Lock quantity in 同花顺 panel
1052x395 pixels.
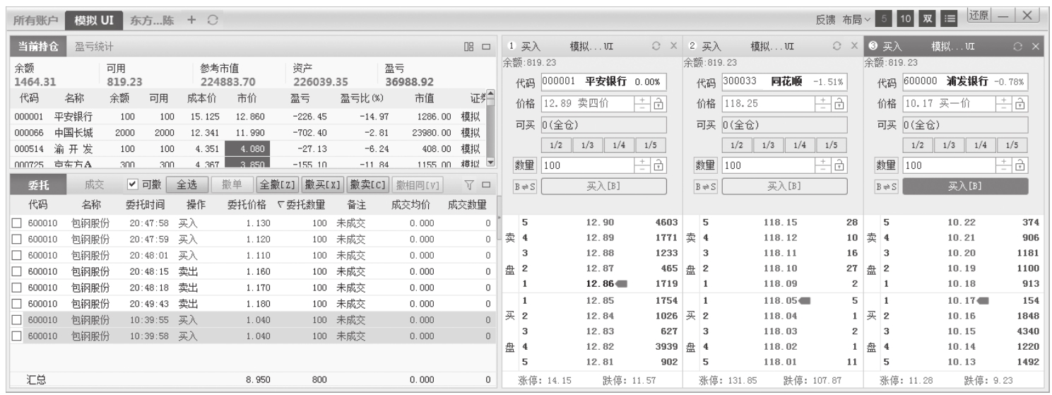841,166
